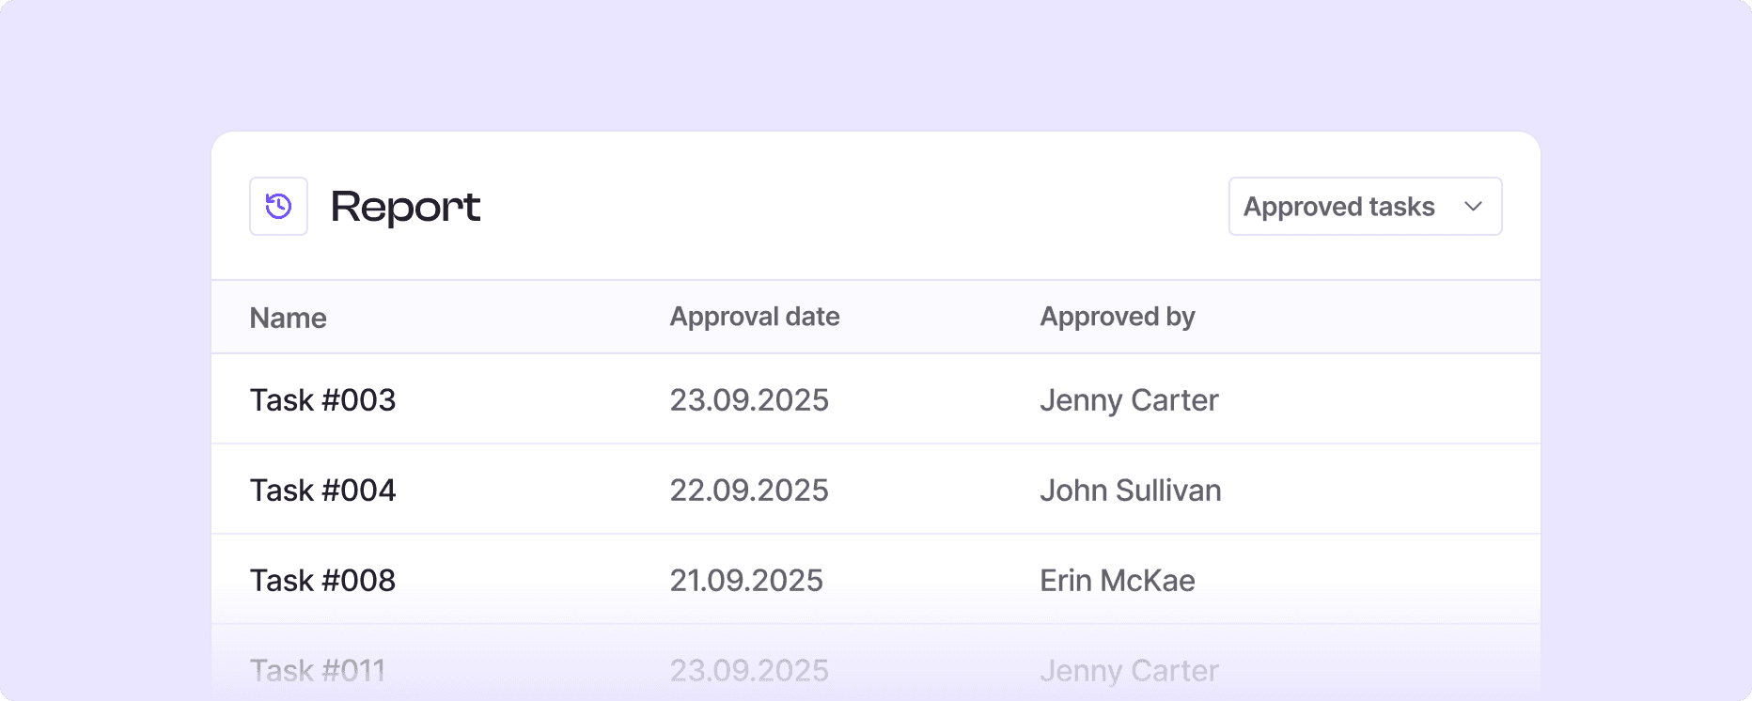The image size is (1752, 701).
Task: Click the approval date in Task #011 row
Action: click(749, 670)
